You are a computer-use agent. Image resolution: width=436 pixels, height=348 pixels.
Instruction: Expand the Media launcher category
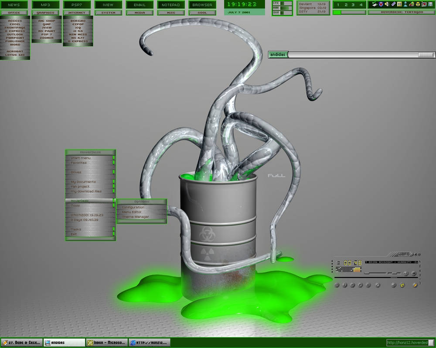(140, 13)
